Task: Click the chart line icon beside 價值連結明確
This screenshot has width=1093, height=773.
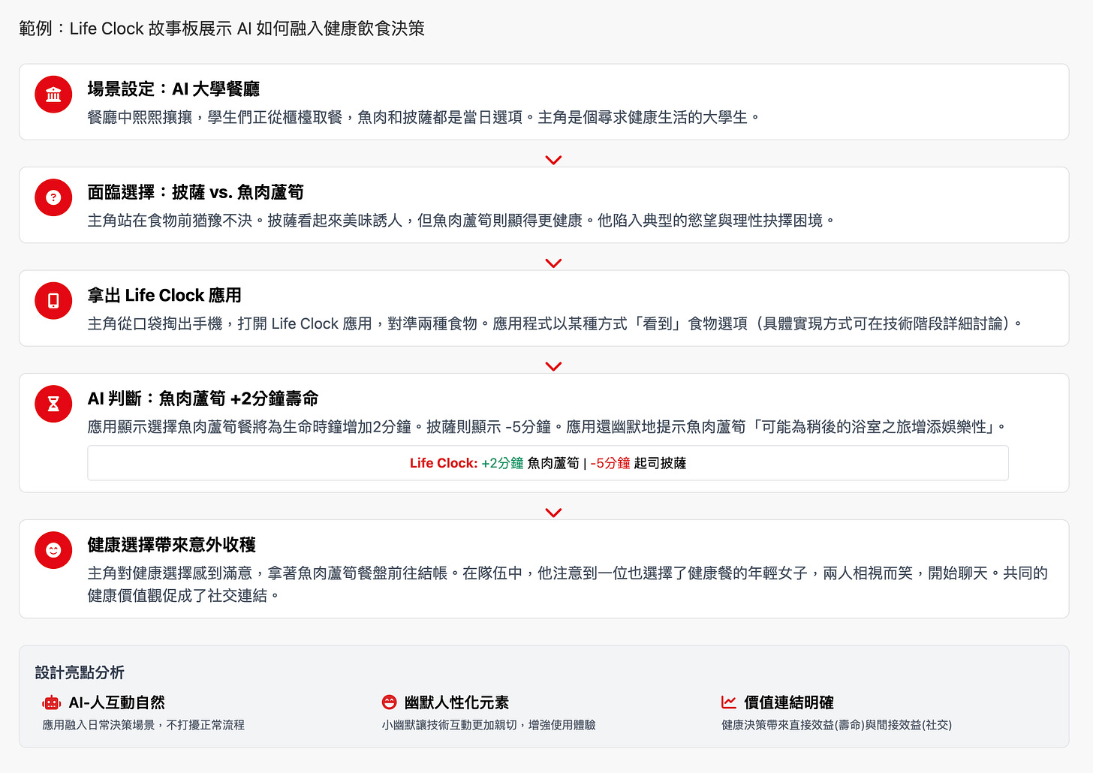Action: click(728, 702)
